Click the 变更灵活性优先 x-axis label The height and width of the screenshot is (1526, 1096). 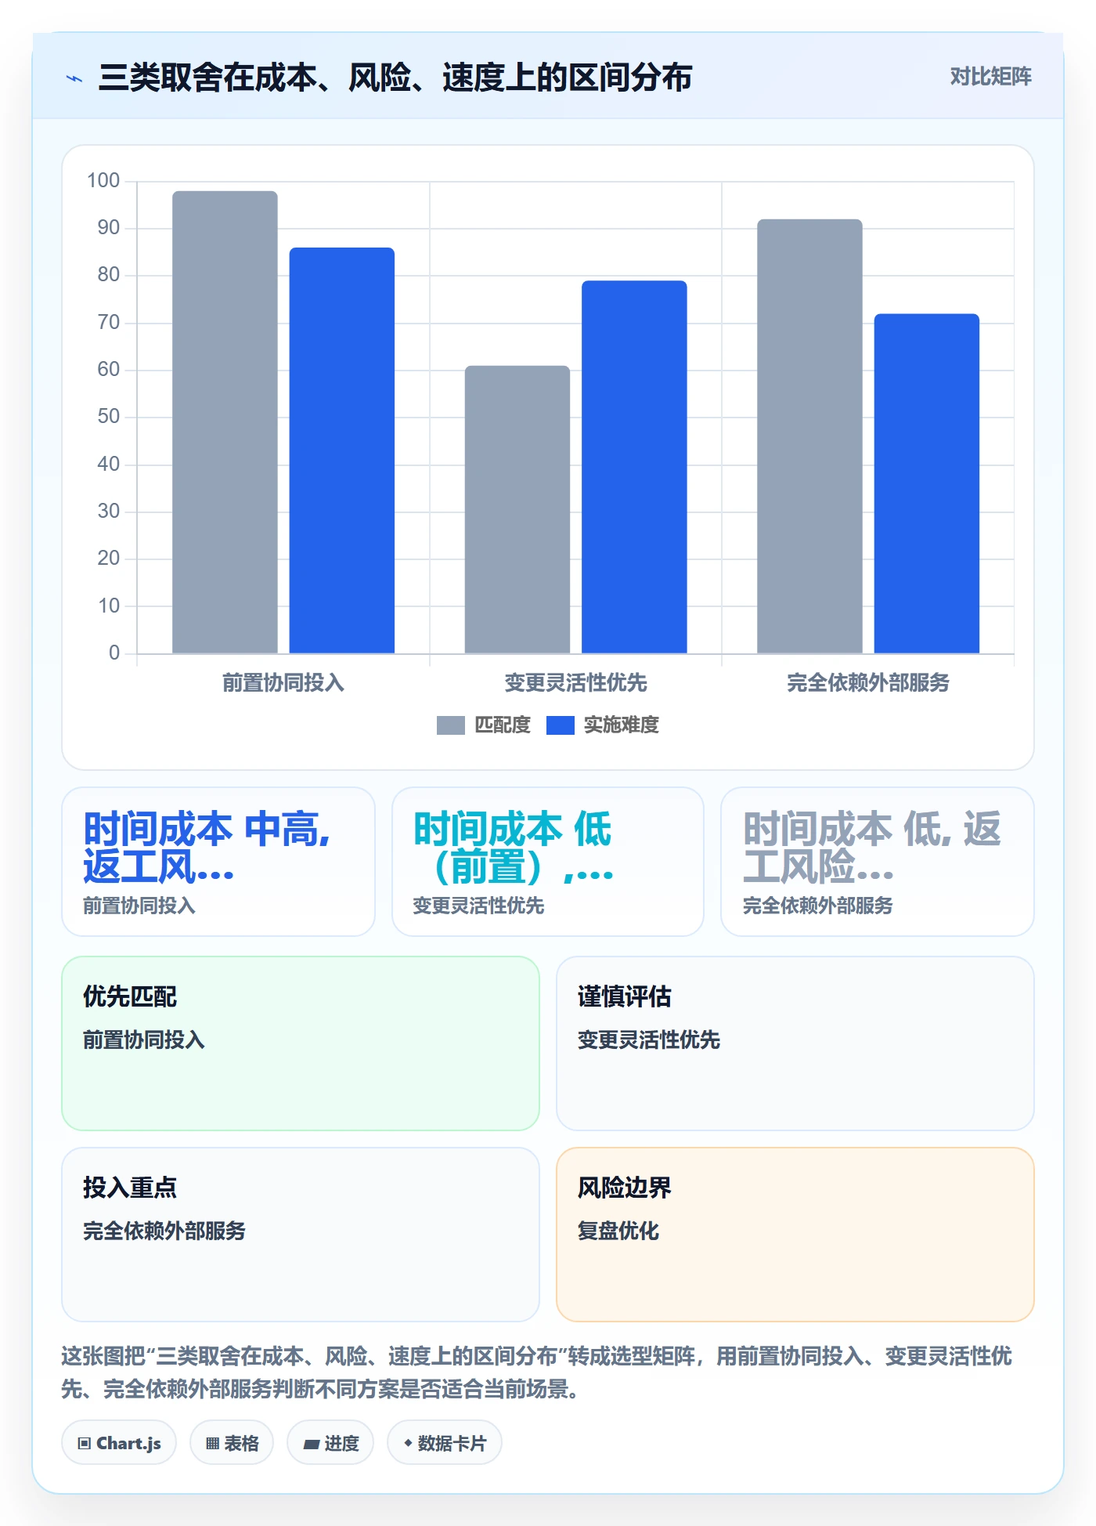point(575,683)
